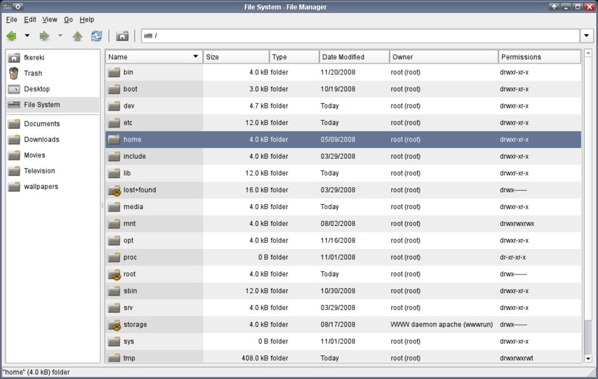Click the Home folder toolbar icon
The height and width of the screenshot is (379, 598).
pyautogui.click(x=122, y=36)
